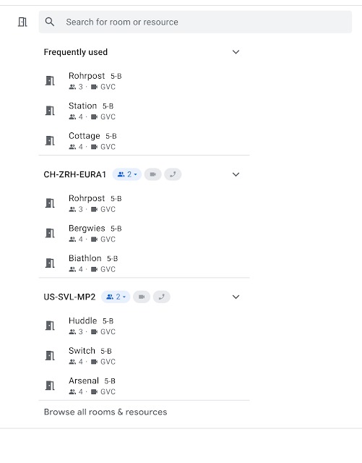This screenshot has width=362, height=463.
Task: Collapse the Frequently used section
Action: (x=236, y=52)
